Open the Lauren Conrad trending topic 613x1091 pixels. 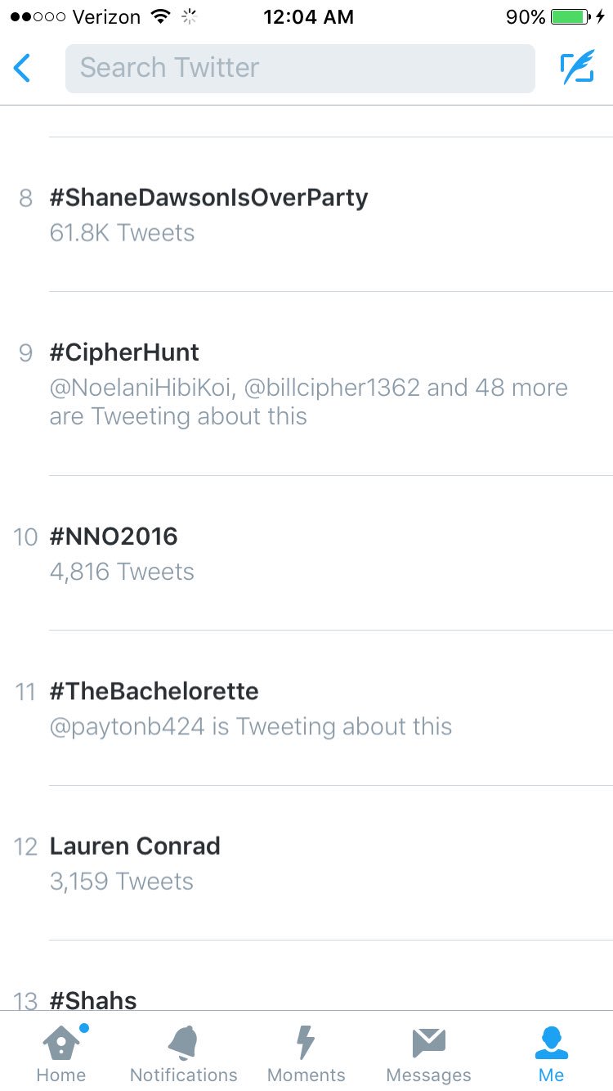(135, 846)
